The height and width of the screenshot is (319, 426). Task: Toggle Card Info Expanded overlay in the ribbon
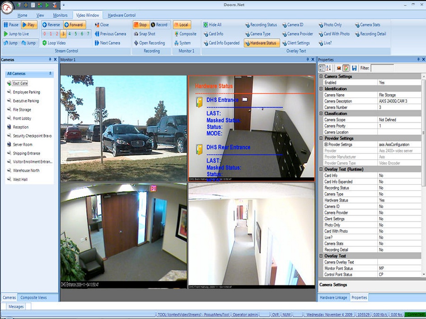coord(222,43)
